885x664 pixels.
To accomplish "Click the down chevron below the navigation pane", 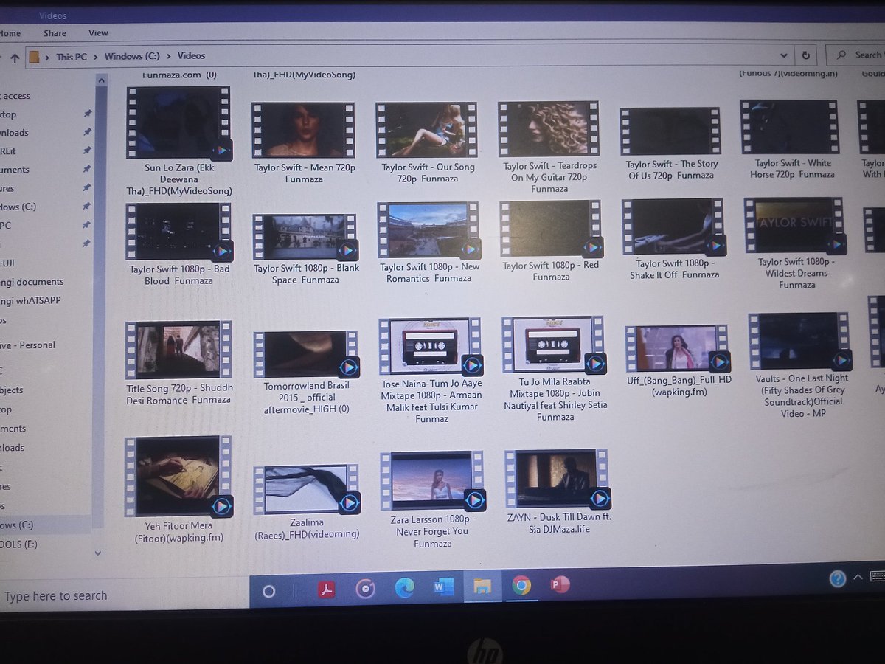I will (x=98, y=553).
